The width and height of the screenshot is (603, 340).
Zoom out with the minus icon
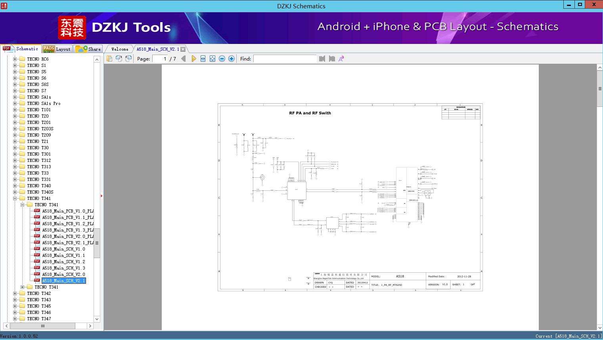(x=222, y=59)
